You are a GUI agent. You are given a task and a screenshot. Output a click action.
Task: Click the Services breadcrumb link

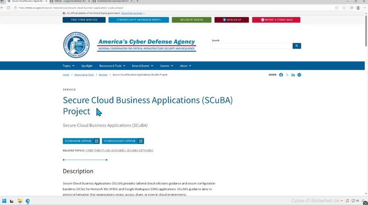[x=103, y=75]
